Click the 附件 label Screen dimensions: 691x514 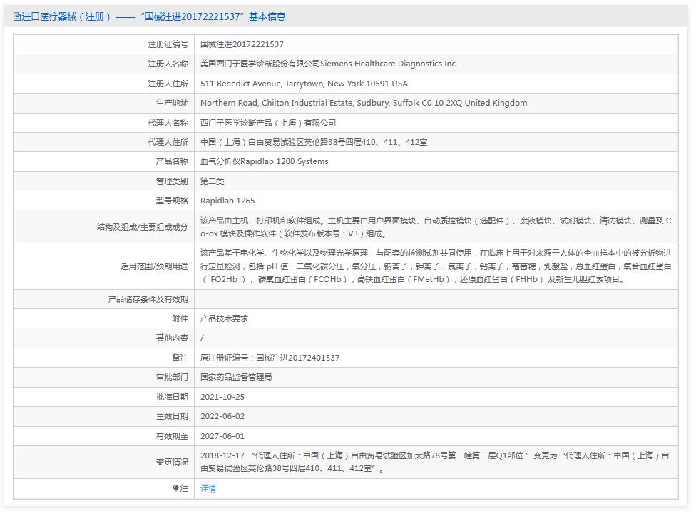click(180, 318)
